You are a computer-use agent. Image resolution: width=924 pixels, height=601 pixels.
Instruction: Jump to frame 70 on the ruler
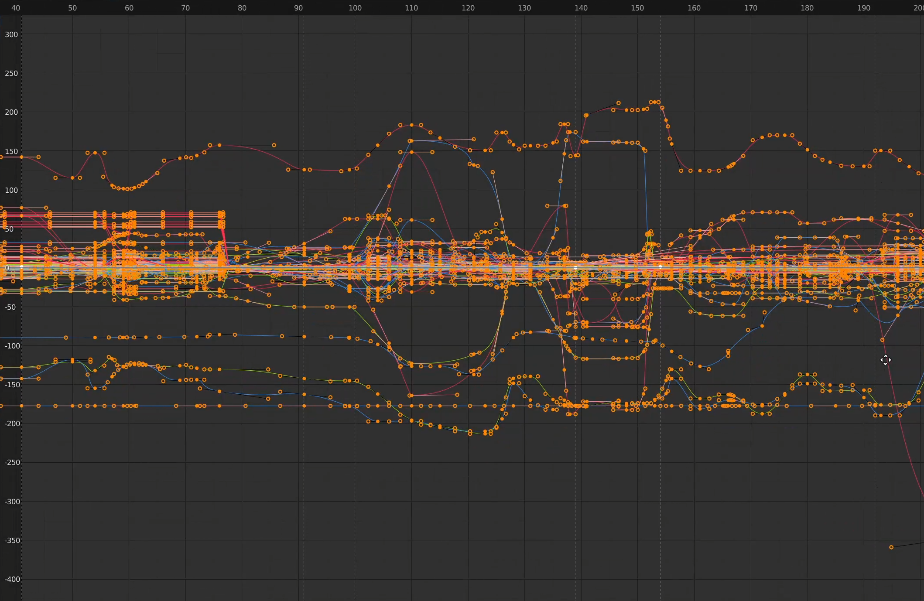pyautogui.click(x=185, y=8)
